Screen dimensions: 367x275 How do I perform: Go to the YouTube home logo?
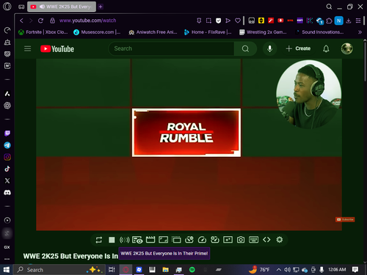pos(57,49)
